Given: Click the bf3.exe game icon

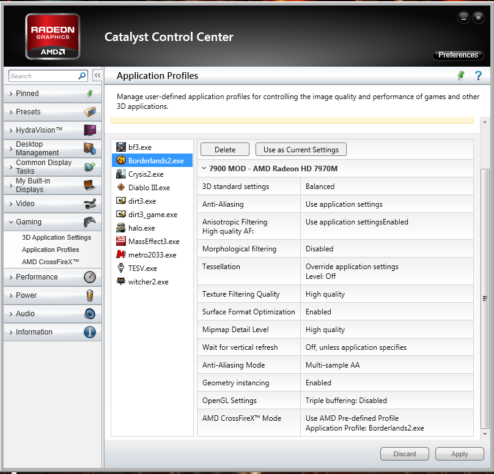Looking at the screenshot, I should 121,147.
